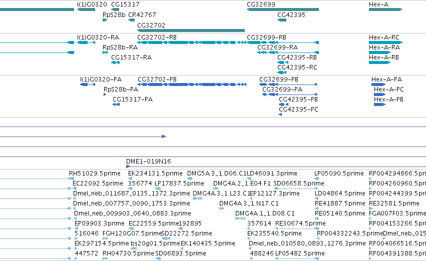Click EST label Dmel_neb_011687_0135_1372.3prime
Viewport: 426px width, 261px height.
(x=132, y=193)
